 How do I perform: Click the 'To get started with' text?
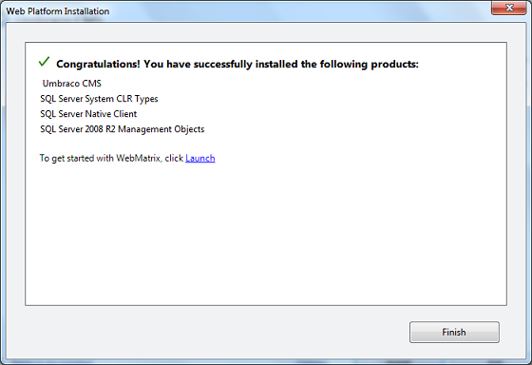[76, 158]
